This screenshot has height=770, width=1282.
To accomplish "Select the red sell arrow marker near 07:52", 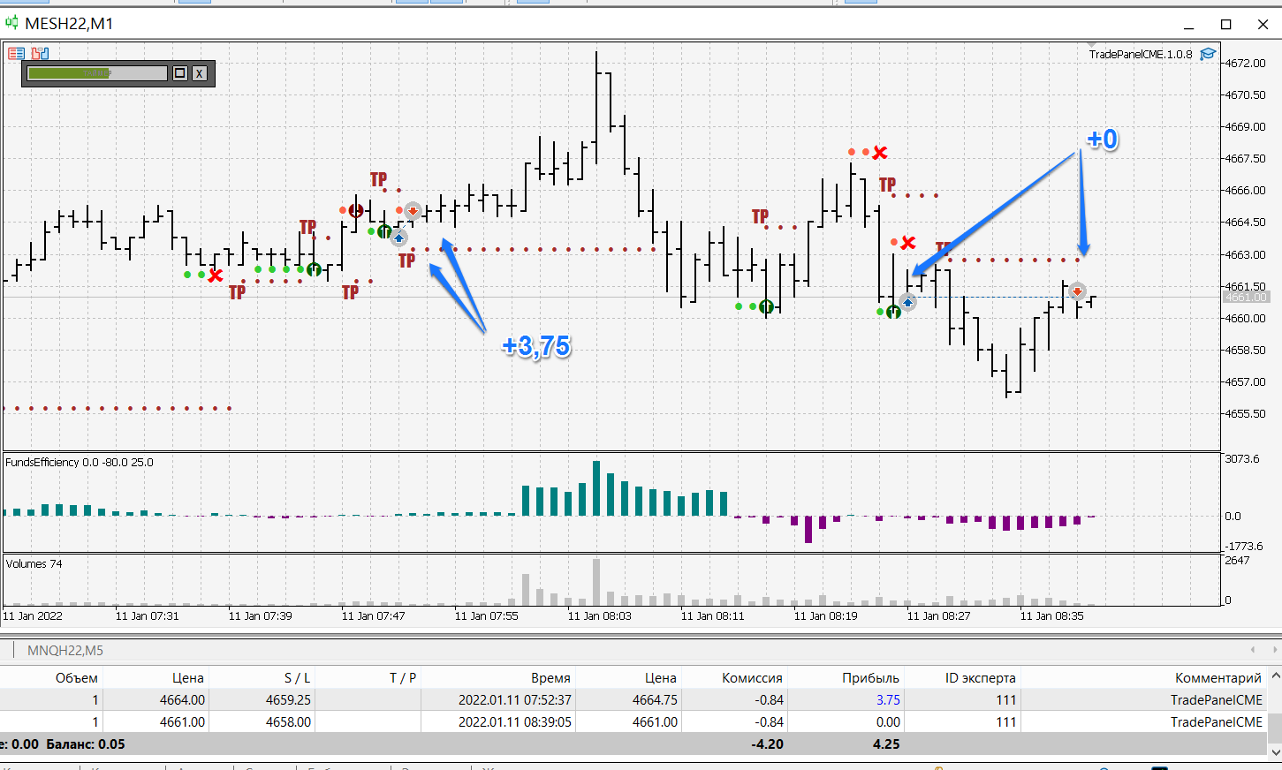I will click(413, 210).
